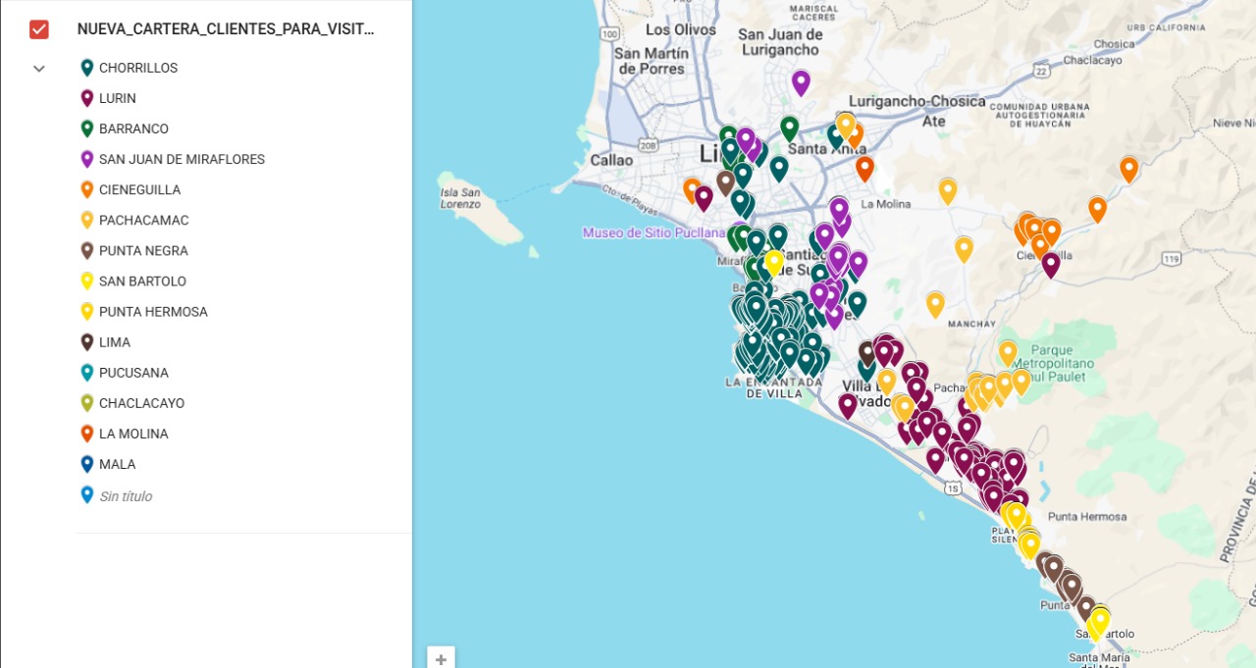Click the CIENEGUILLA orange pin icon
The image size is (1256, 668).
tap(86, 189)
